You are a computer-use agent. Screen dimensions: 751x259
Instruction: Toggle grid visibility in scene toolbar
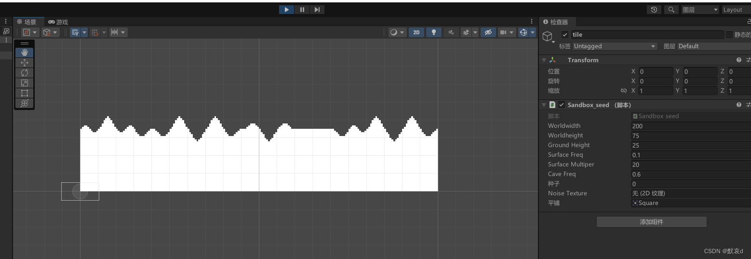[75, 32]
